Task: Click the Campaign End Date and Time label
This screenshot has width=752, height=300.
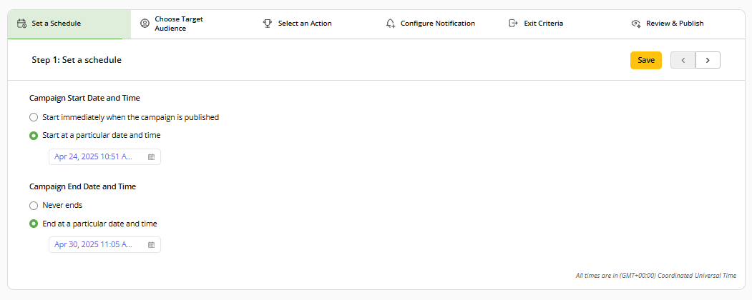Action: tap(82, 187)
